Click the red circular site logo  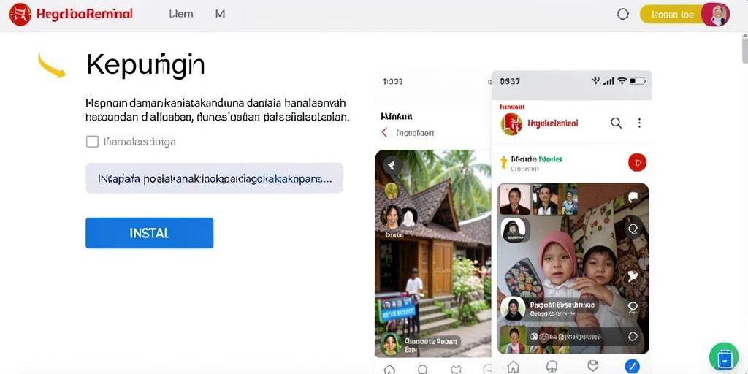coord(20,15)
